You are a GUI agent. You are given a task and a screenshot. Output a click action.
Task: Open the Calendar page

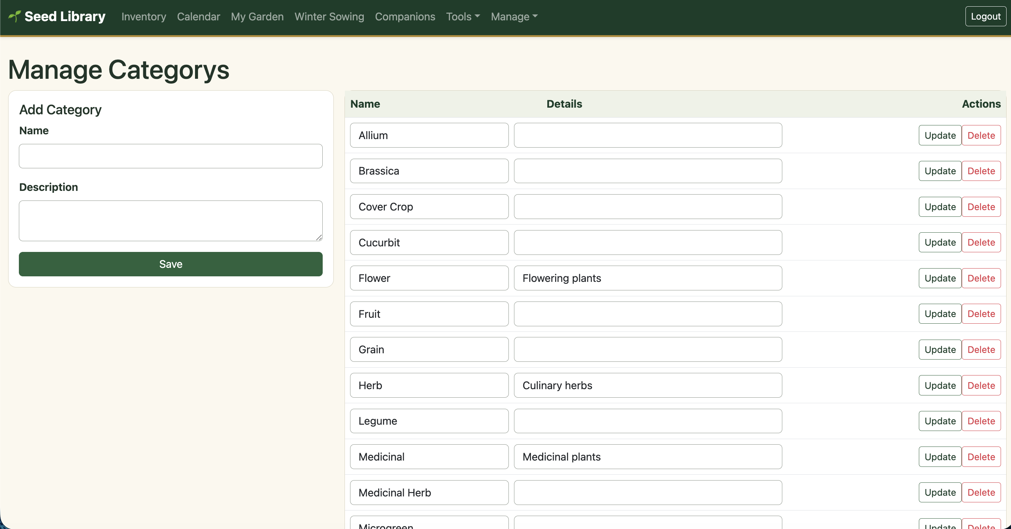198,17
